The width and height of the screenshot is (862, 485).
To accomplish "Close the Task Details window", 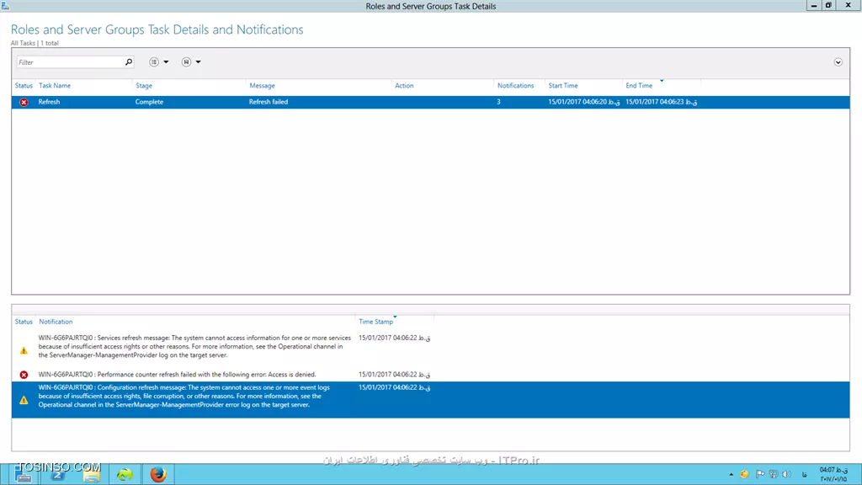I will click(x=849, y=6).
